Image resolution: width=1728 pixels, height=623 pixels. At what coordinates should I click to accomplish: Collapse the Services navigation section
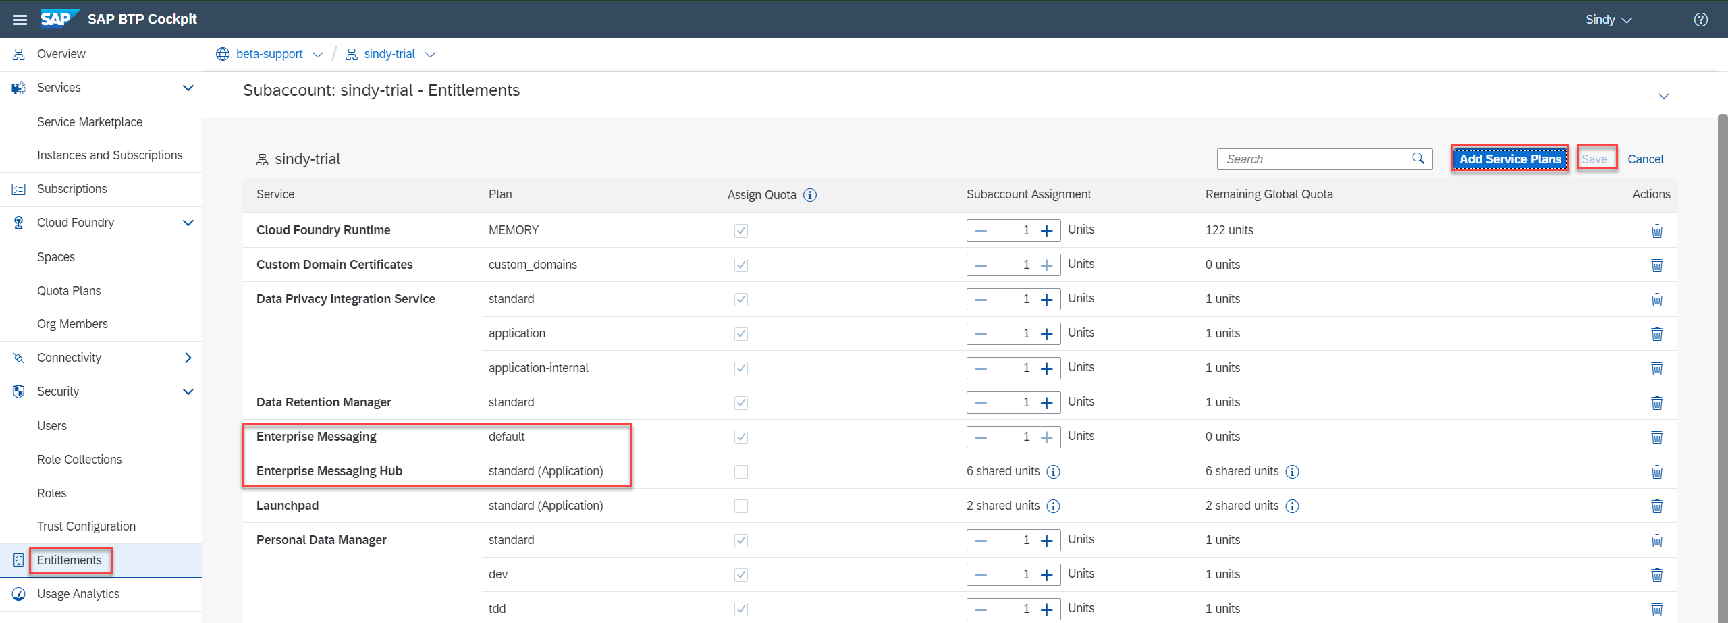coord(188,88)
